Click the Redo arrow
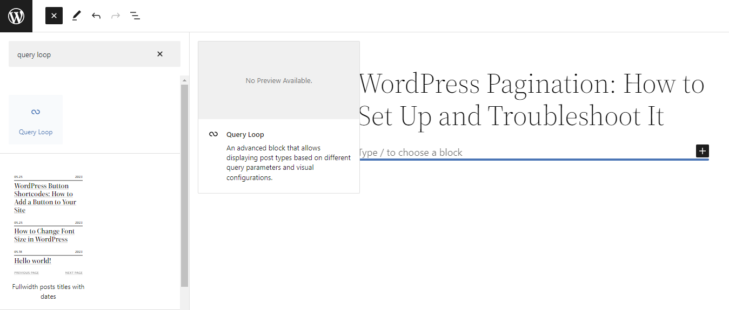 coord(115,16)
